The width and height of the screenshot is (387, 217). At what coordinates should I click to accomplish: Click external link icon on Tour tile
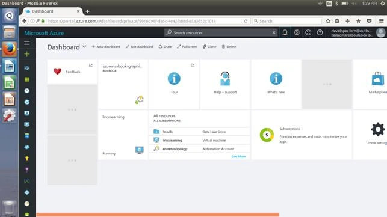click(x=193, y=66)
